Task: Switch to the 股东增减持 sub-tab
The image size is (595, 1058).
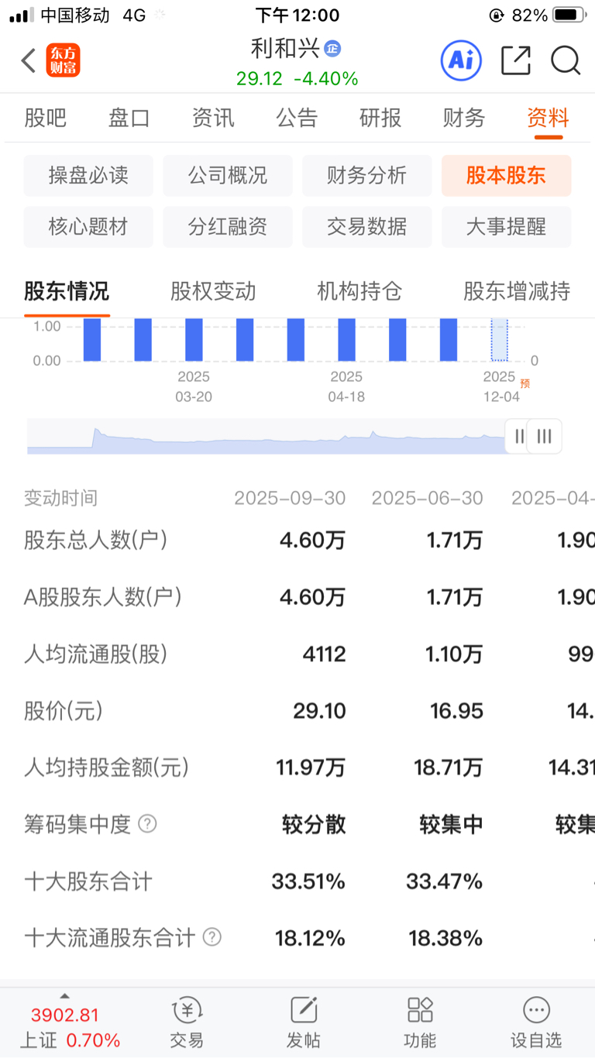Action: click(x=517, y=292)
